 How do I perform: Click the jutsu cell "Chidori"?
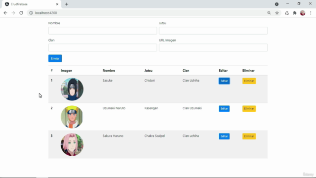click(150, 80)
